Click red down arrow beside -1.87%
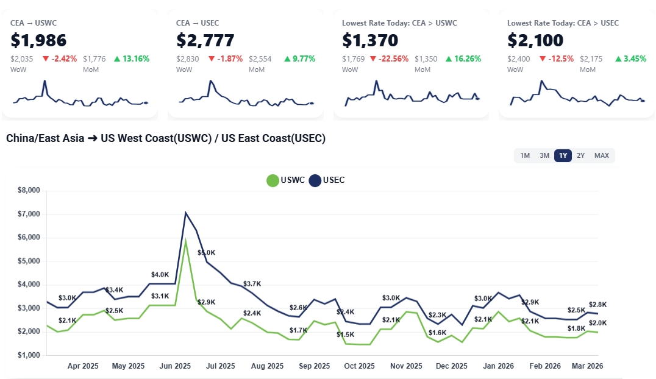 [212, 59]
